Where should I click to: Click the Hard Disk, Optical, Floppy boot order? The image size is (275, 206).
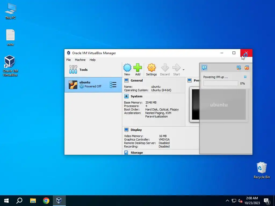(162, 109)
